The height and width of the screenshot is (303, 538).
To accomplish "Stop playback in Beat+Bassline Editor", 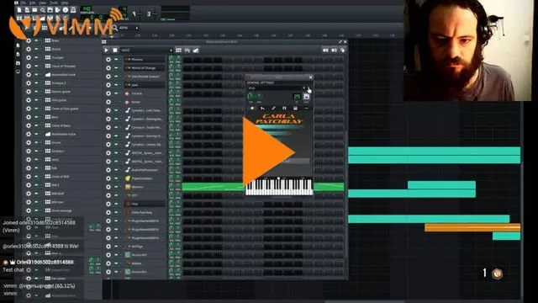I will point(115,50).
